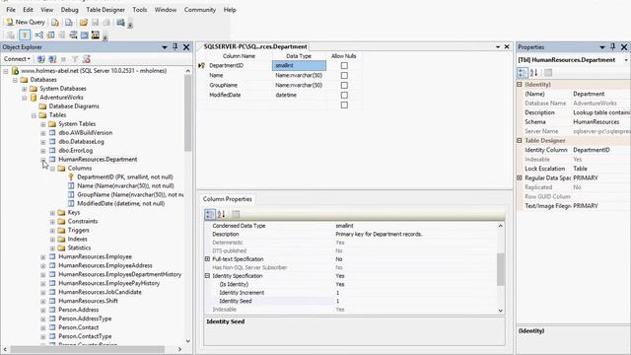Open the Community menu
This screenshot has height=355, width=631.
(x=200, y=10)
